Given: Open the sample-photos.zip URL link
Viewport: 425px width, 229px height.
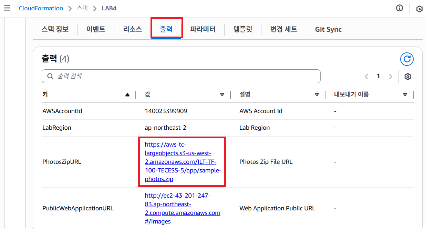Looking at the screenshot, I should point(183,162).
